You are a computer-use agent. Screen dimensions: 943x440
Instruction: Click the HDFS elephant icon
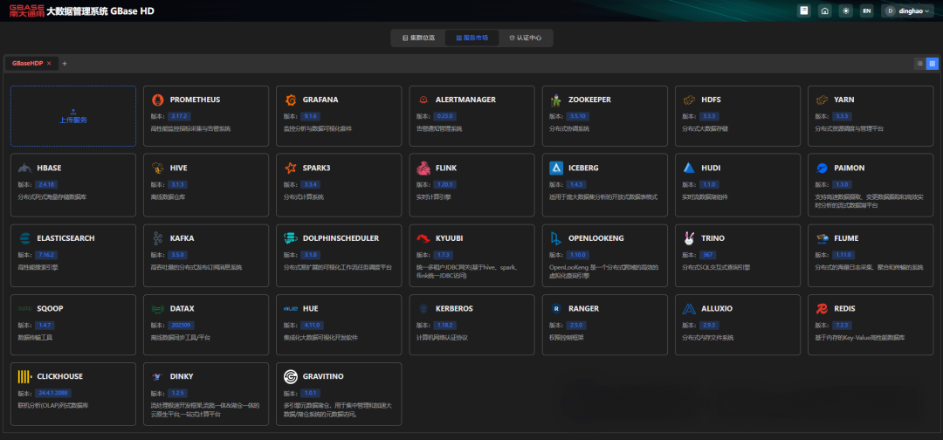tap(689, 100)
